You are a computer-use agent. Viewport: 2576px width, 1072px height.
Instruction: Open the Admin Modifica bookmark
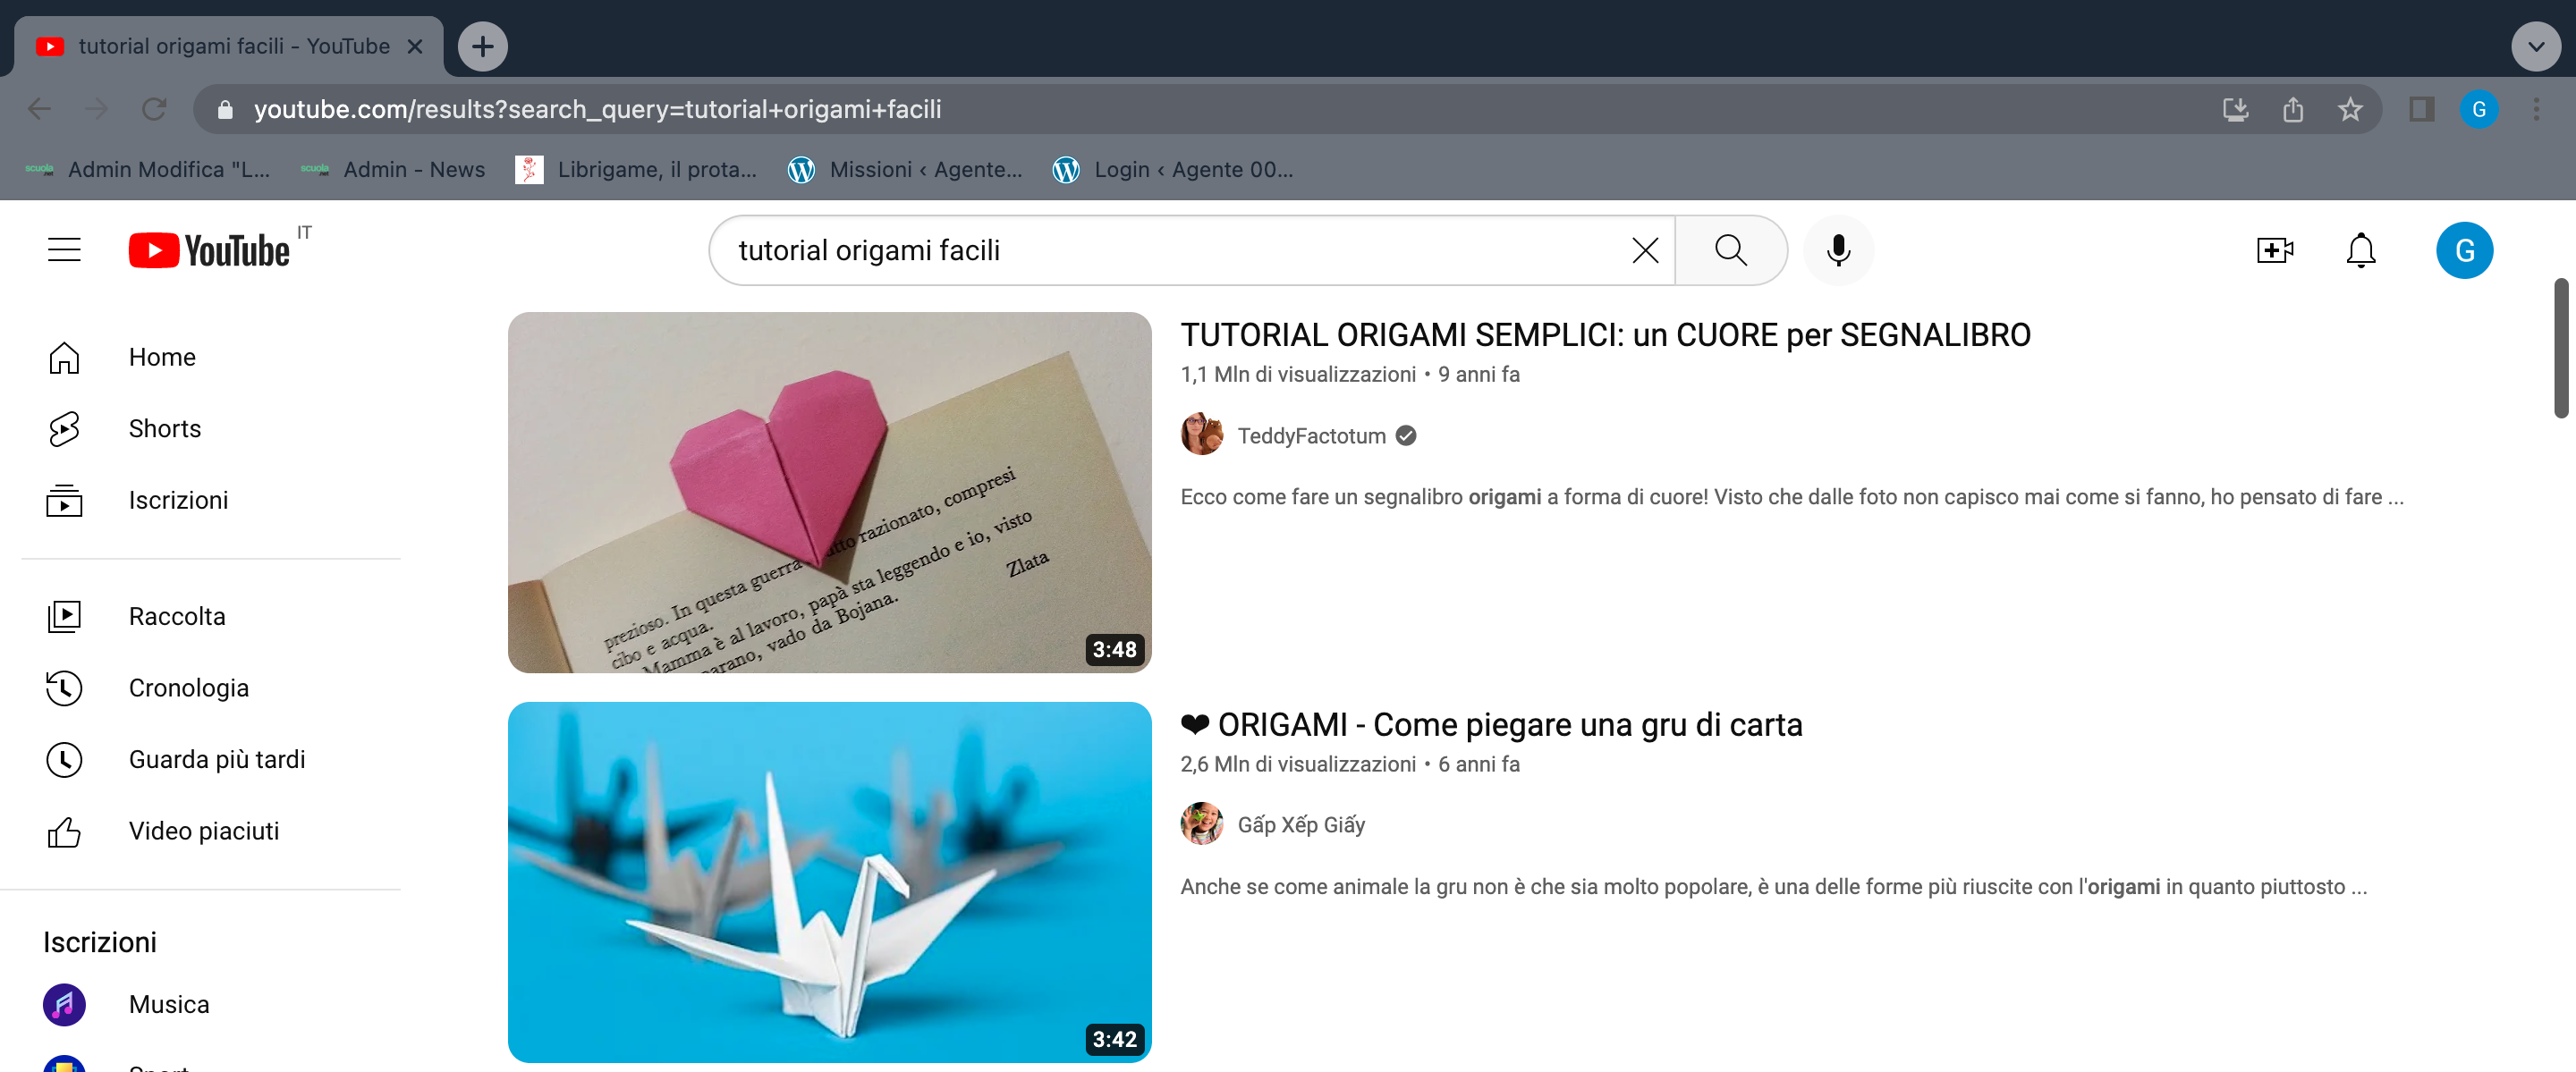148,170
